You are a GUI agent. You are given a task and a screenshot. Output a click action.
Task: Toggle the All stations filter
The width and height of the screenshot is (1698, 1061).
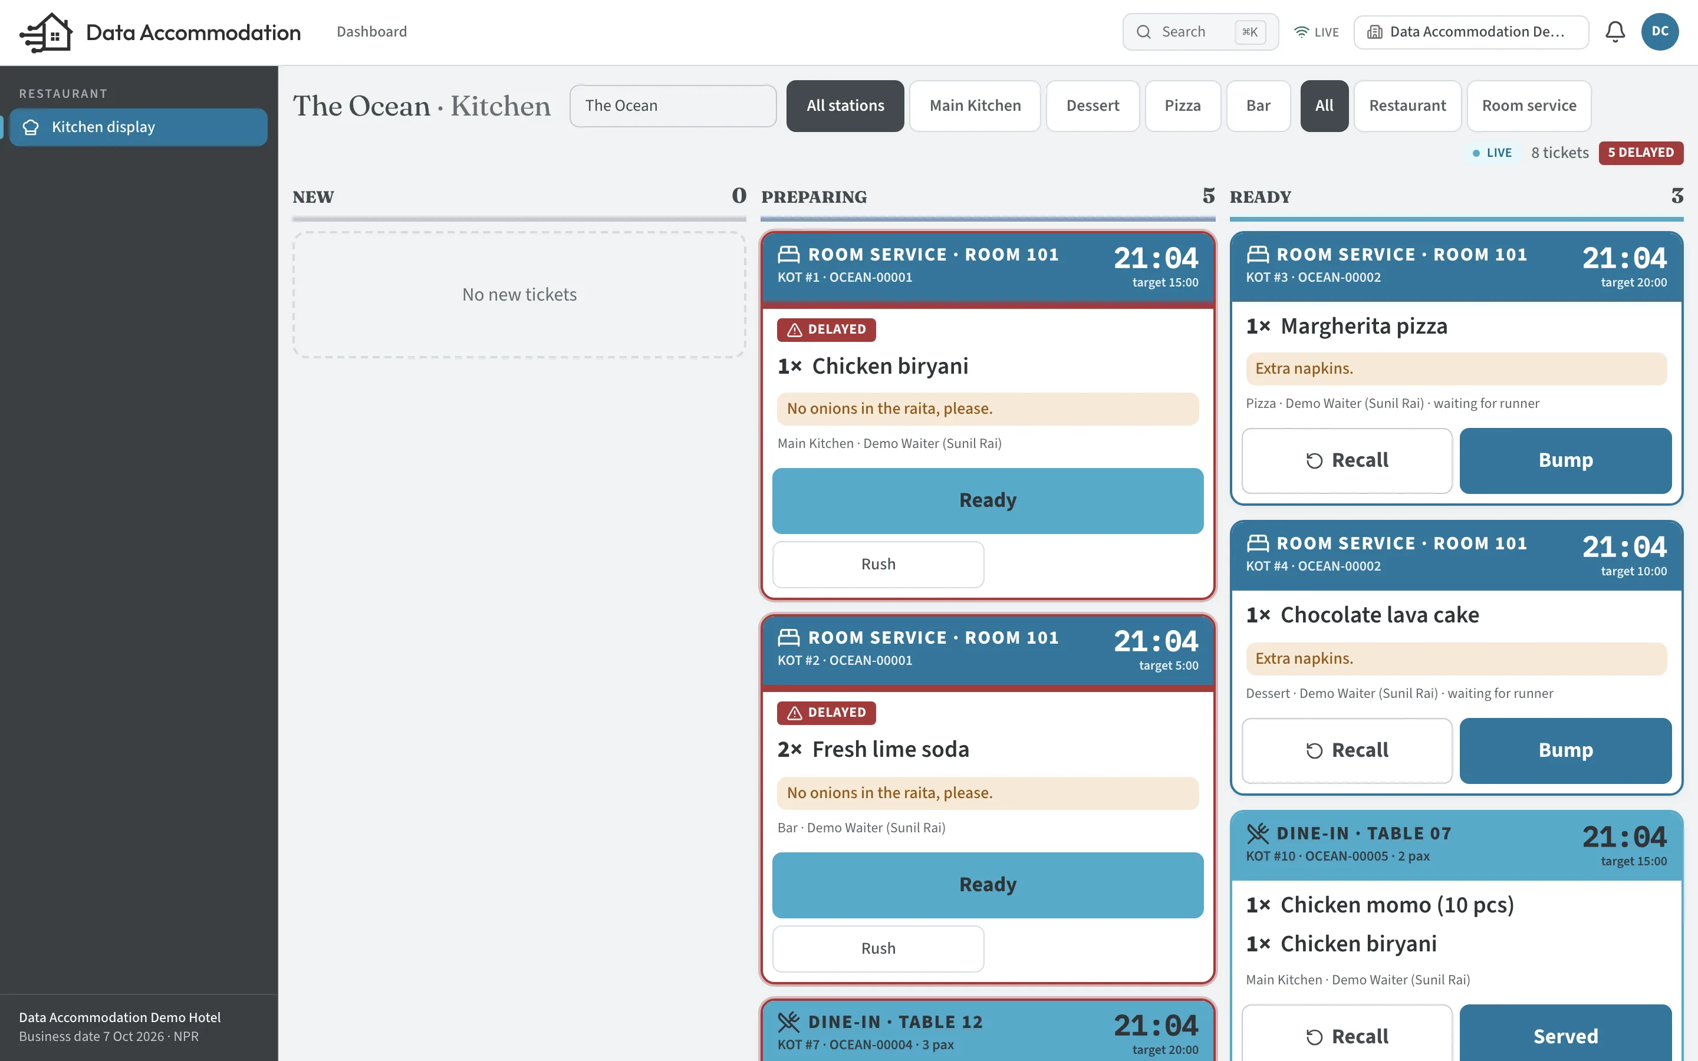click(x=845, y=106)
